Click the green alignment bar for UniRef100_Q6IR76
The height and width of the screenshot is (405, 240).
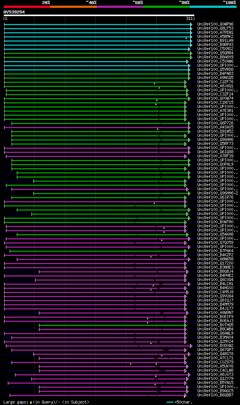click(98, 197)
